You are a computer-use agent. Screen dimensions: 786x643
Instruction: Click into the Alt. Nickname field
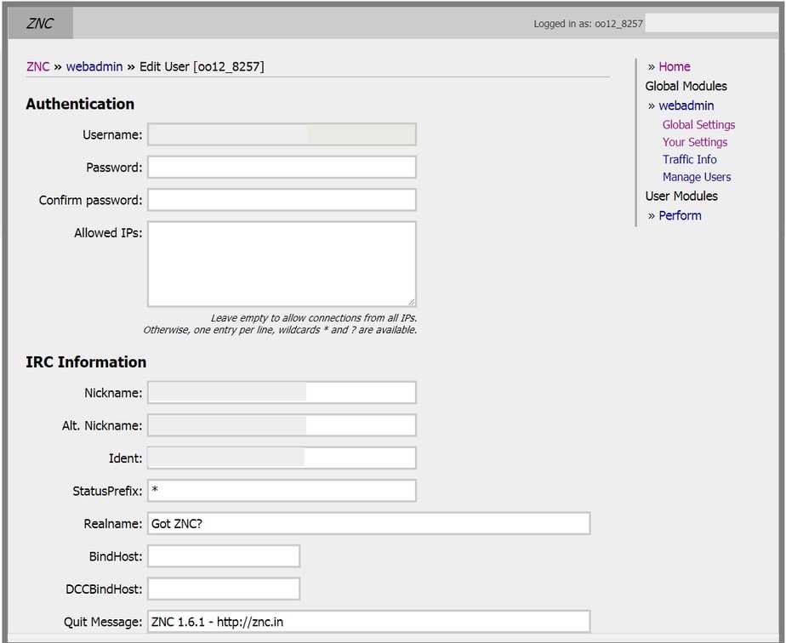[x=281, y=424]
